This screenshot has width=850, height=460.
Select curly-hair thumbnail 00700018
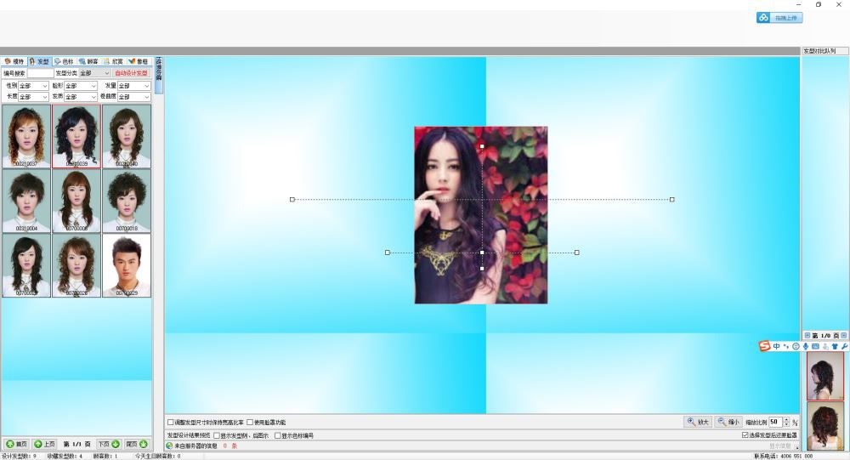pos(127,201)
